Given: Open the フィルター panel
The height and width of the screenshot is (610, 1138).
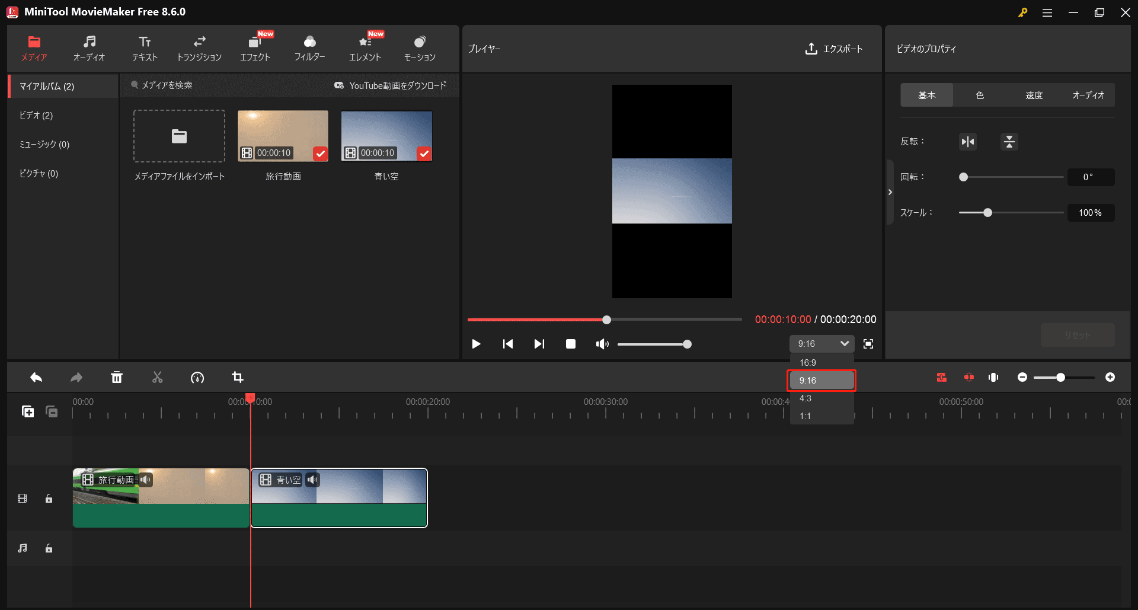Looking at the screenshot, I should point(309,48).
